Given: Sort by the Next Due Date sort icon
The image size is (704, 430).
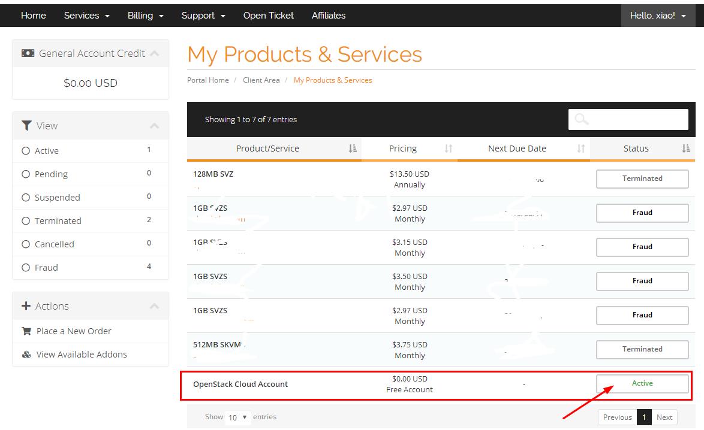Looking at the screenshot, I should 581,149.
